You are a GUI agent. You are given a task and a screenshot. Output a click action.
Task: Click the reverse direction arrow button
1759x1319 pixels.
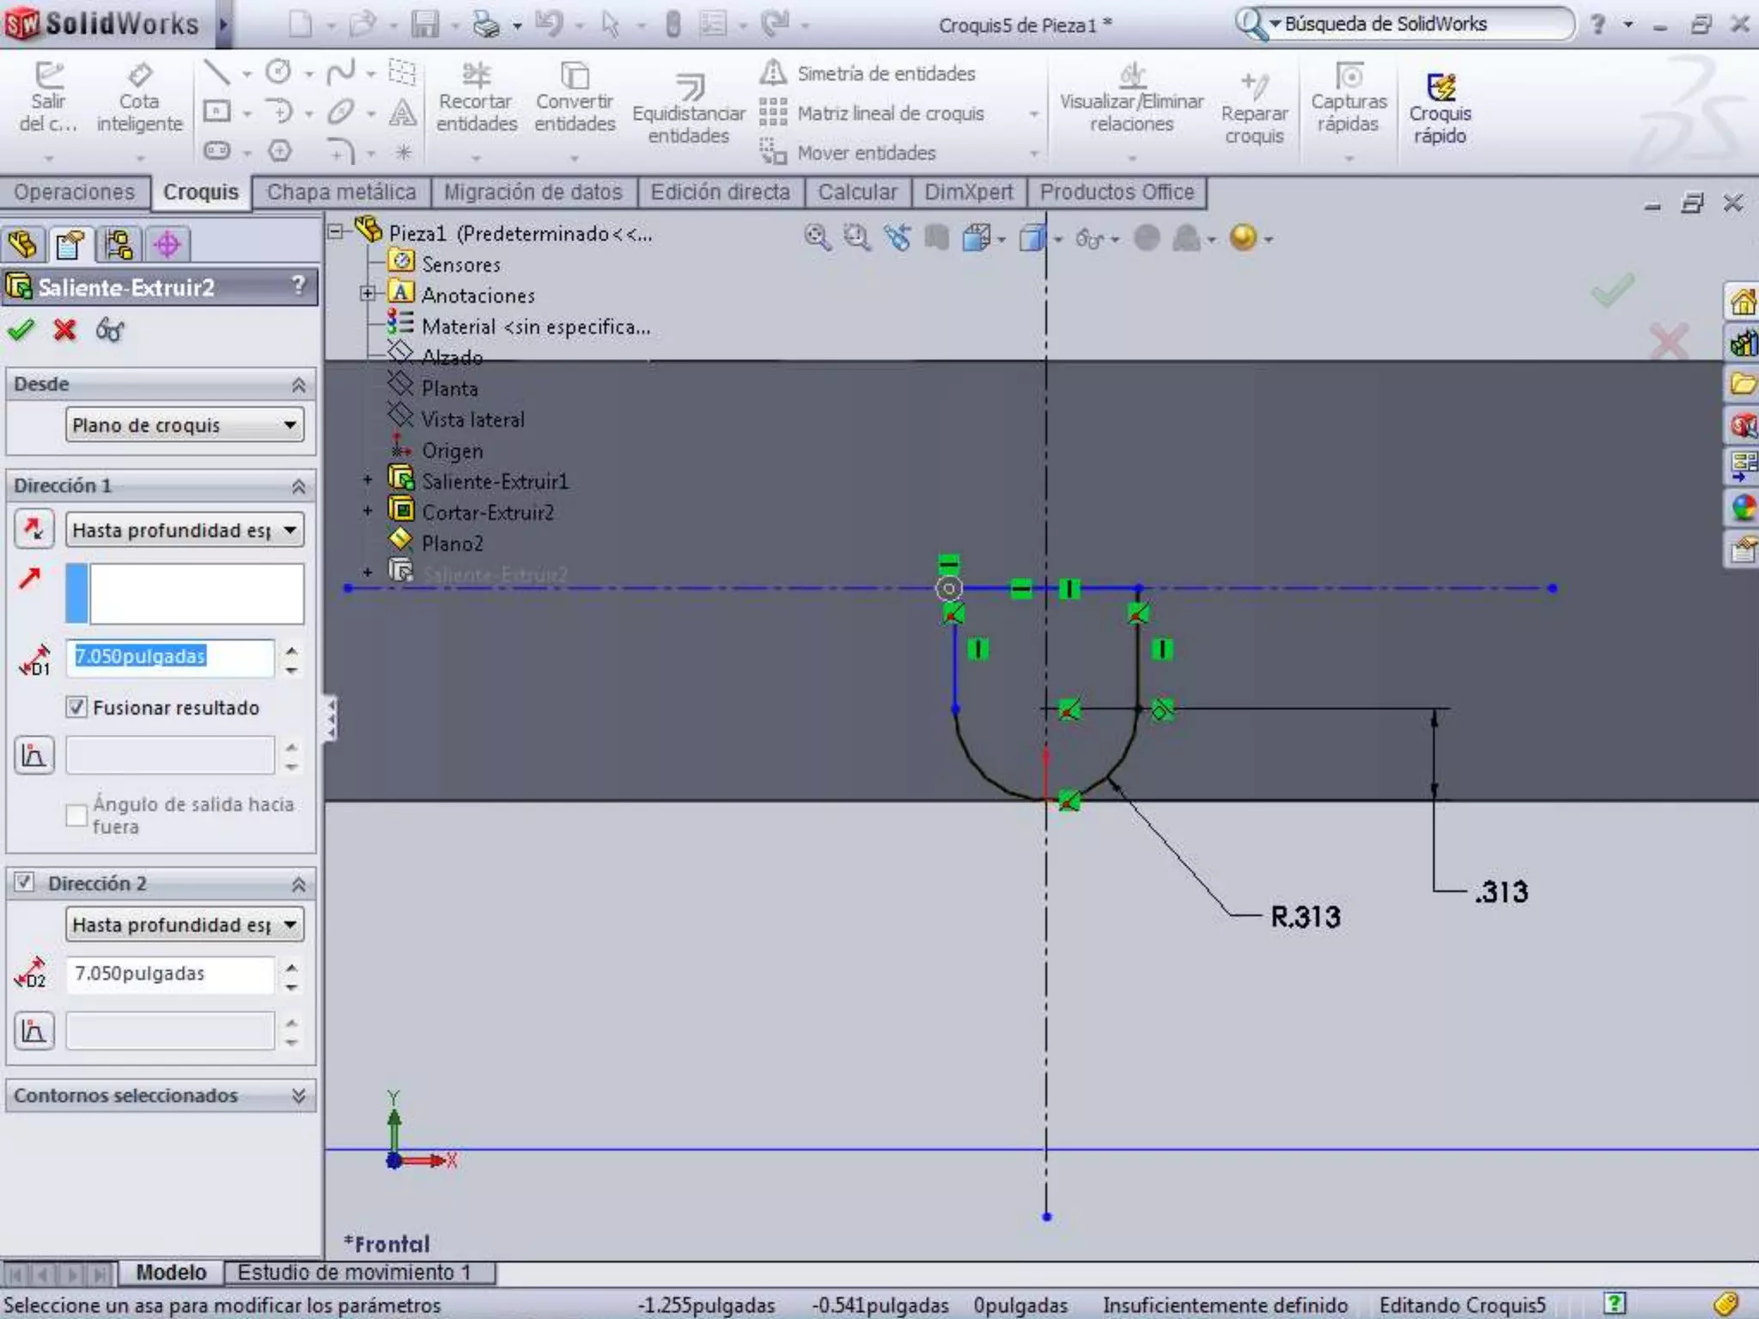pyautogui.click(x=33, y=529)
